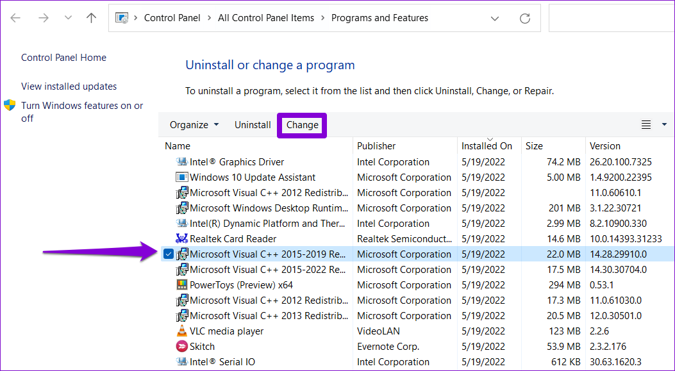Click PowerToys (Preview) x64 icon

[182, 285]
